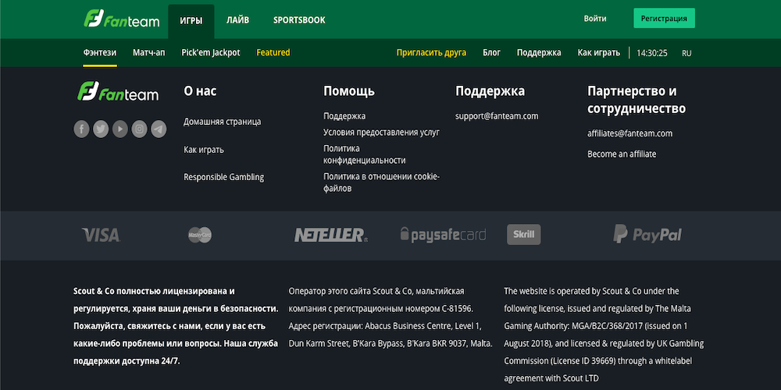
Task: Open the RU language selector
Action: [x=686, y=53]
